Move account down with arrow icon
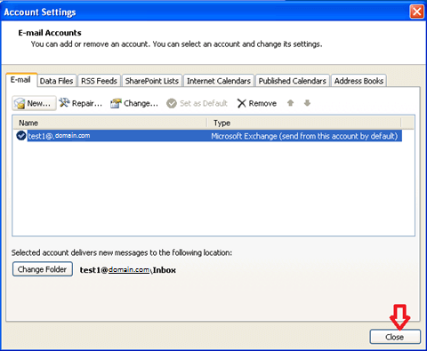 click(307, 103)
